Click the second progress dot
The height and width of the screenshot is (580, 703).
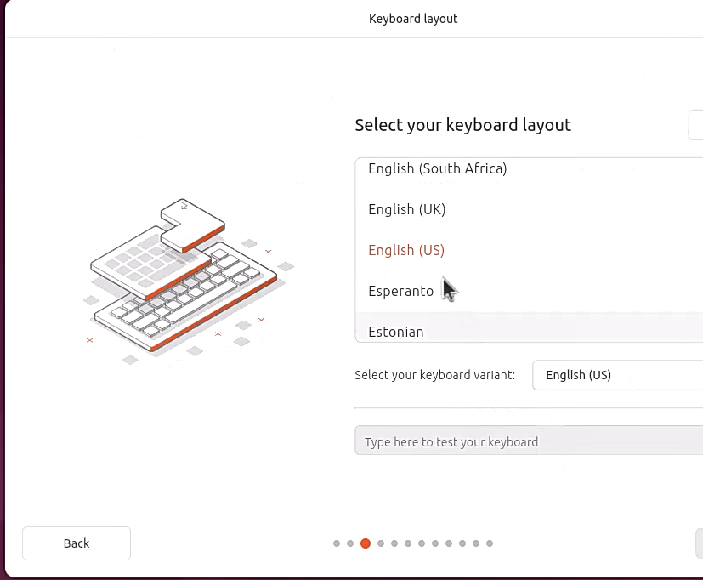point(350,543)
